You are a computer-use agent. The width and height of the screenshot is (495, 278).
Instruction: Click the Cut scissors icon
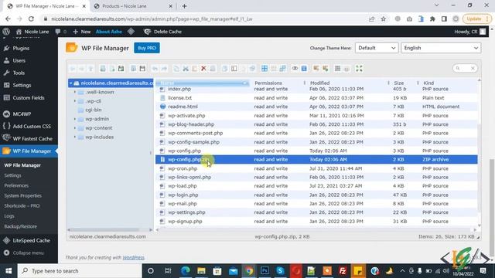[186, 69]
